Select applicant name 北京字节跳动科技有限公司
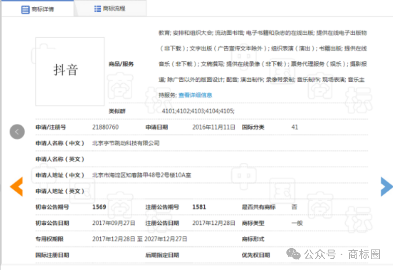This screenshot has width=393, height=270. tap(126, 143)
